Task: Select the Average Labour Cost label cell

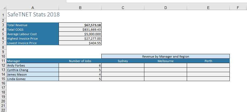Action: pos(33,34)
